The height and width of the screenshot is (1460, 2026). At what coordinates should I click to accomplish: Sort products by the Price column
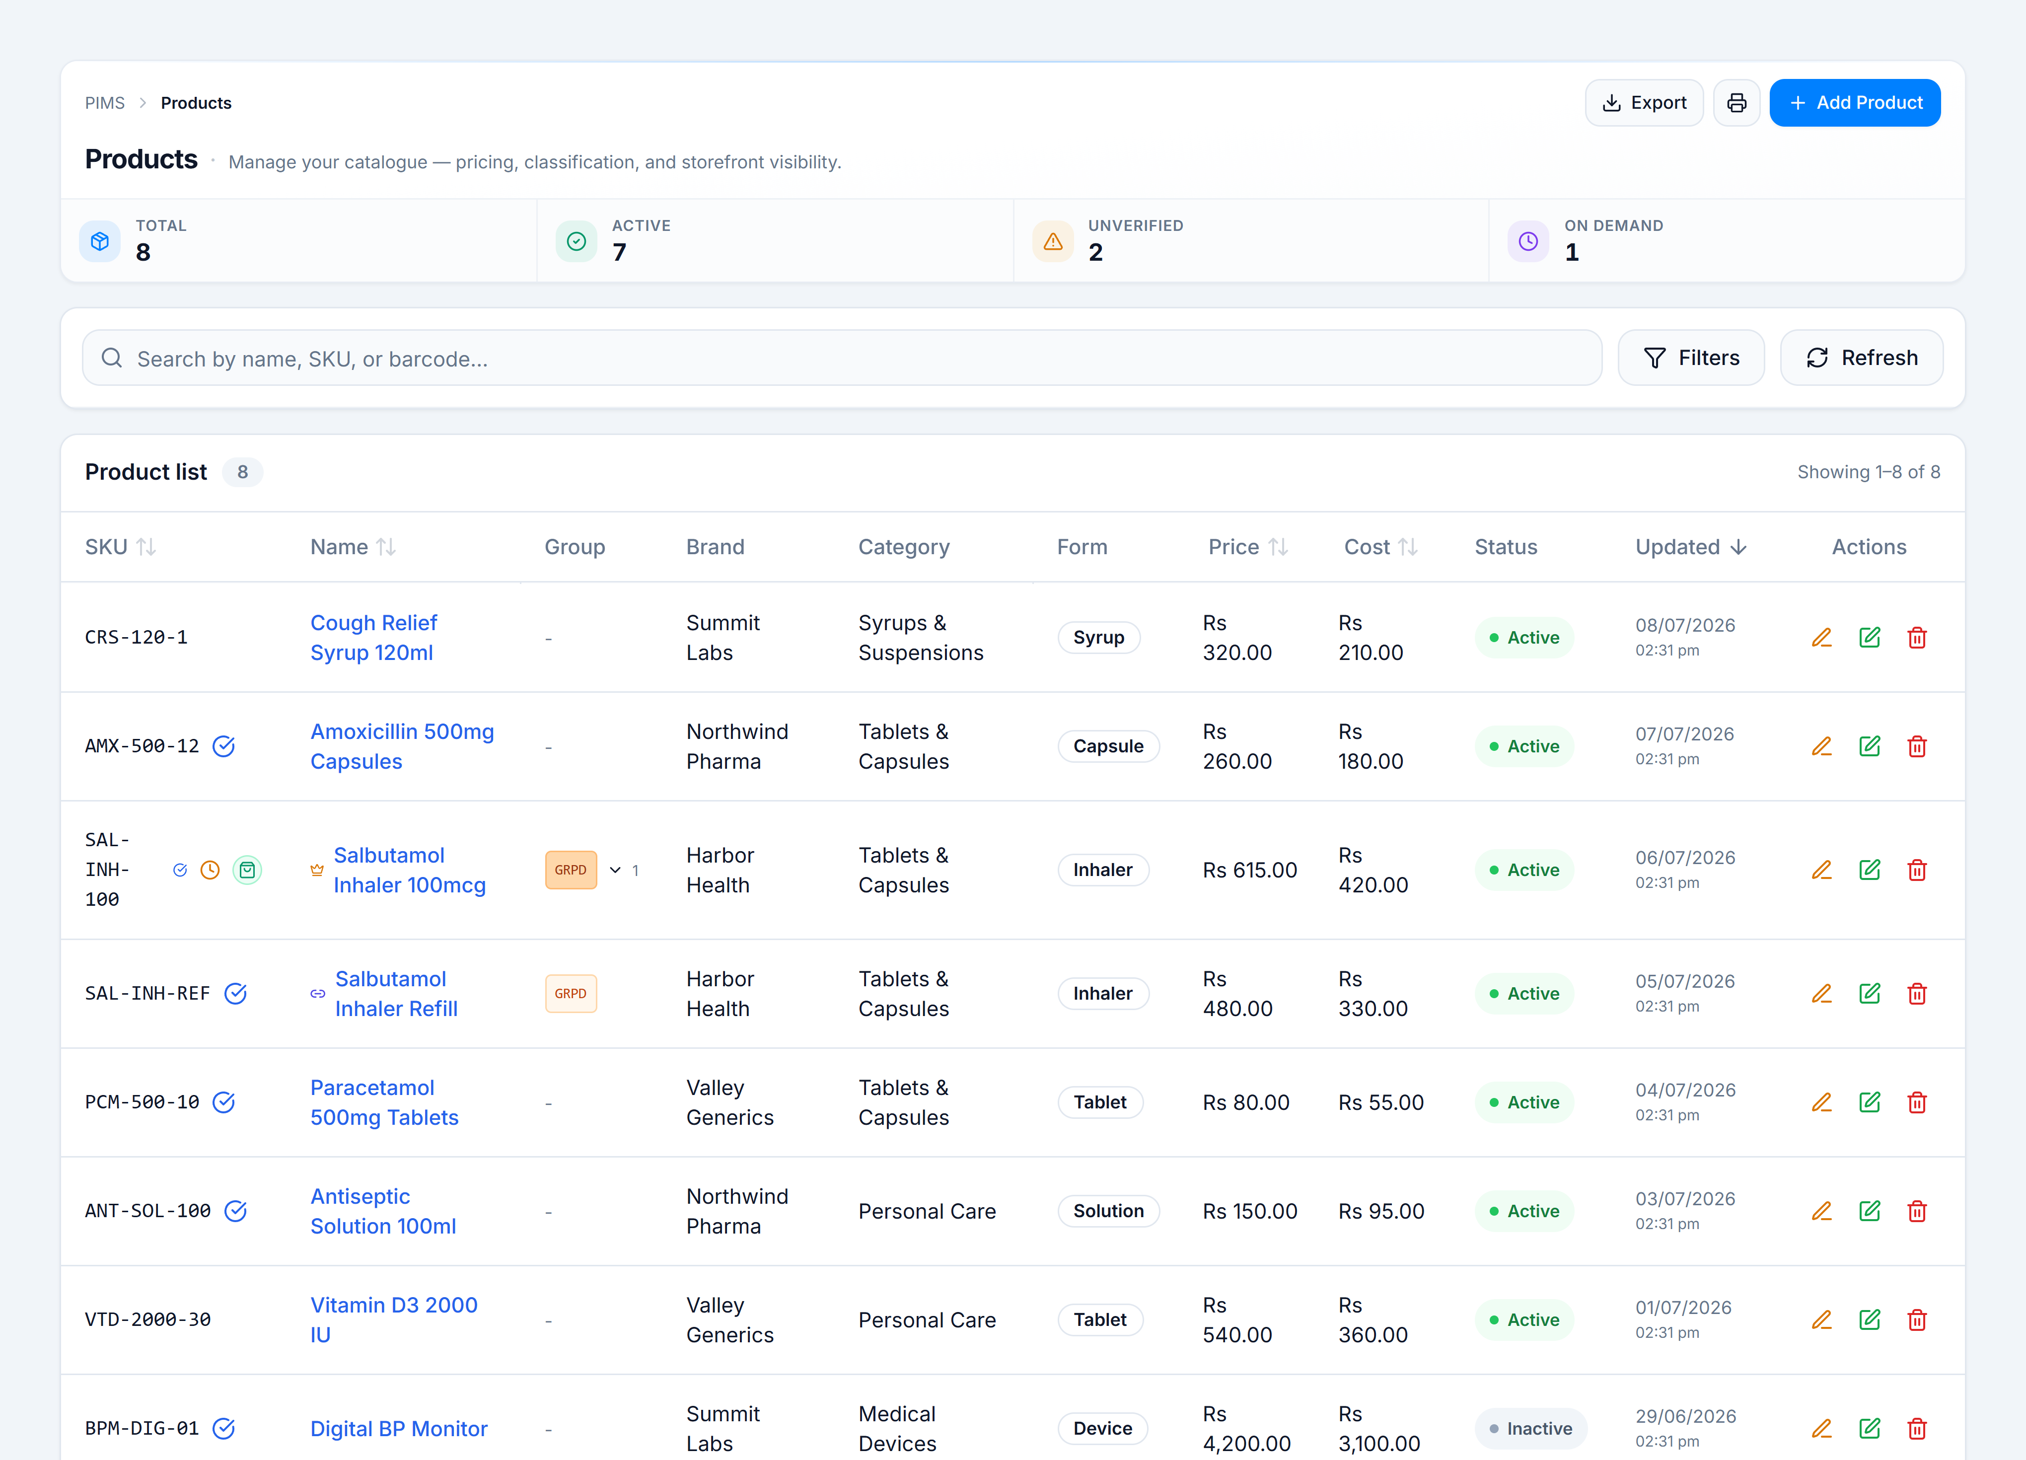point(1248,547)
